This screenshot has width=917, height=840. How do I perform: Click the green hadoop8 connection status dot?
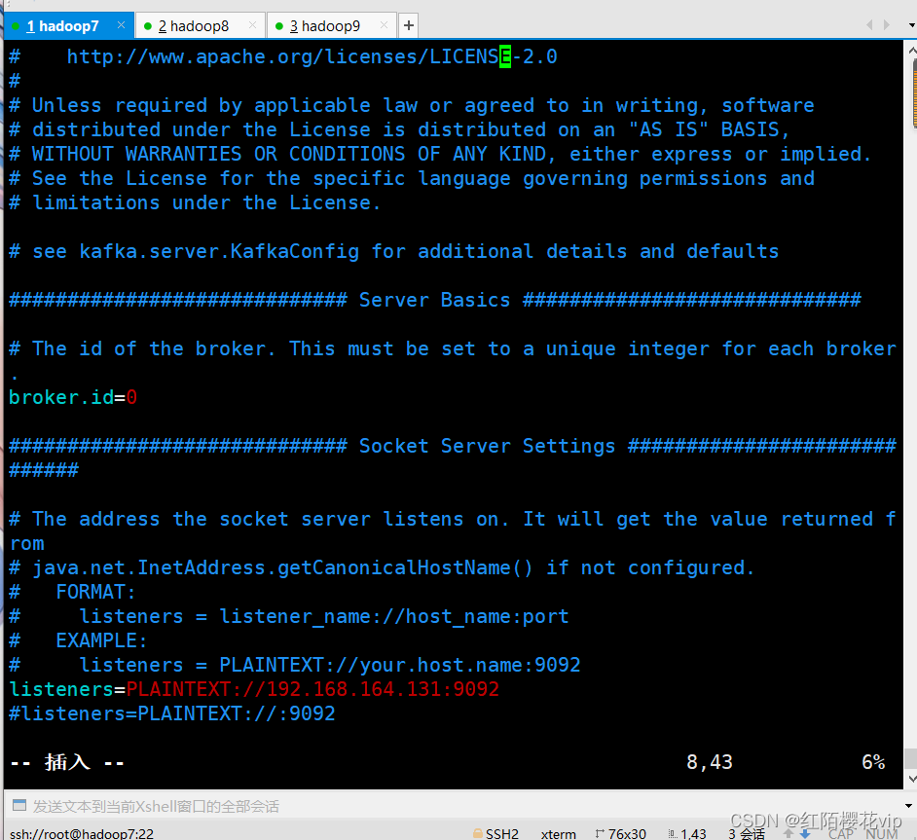[148, 25]
